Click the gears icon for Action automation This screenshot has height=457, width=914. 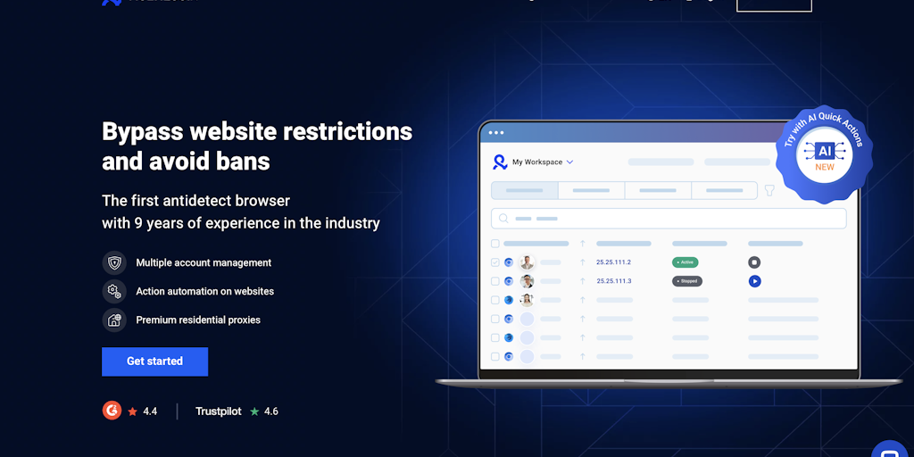click(x=114, y=292)
